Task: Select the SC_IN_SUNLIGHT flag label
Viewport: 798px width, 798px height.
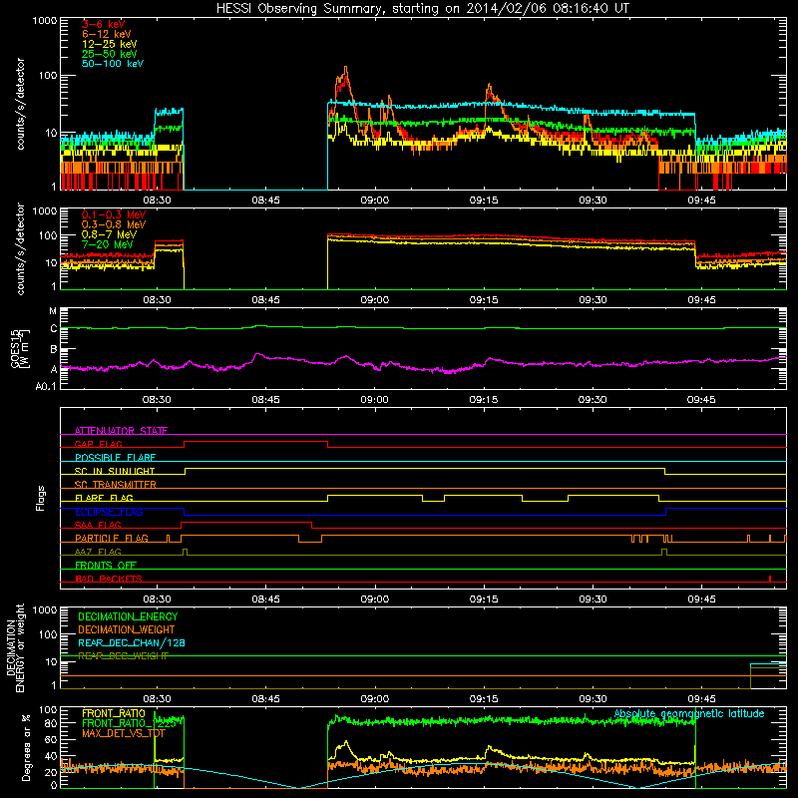Action: pos(115,471)
